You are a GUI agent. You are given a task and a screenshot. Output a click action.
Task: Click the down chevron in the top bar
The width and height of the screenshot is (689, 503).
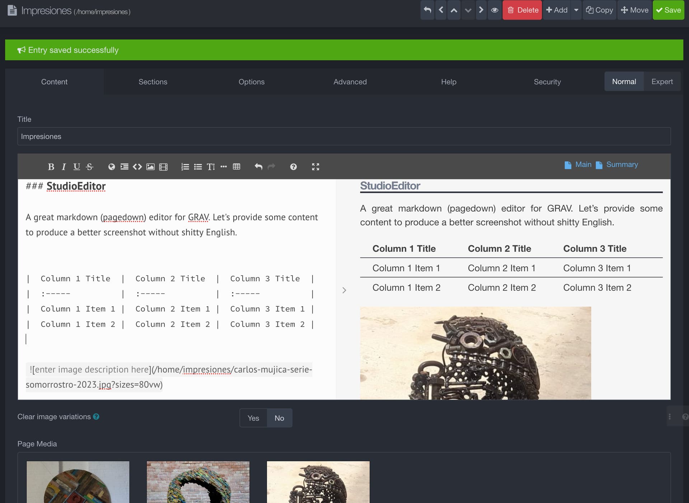(468, 10)
